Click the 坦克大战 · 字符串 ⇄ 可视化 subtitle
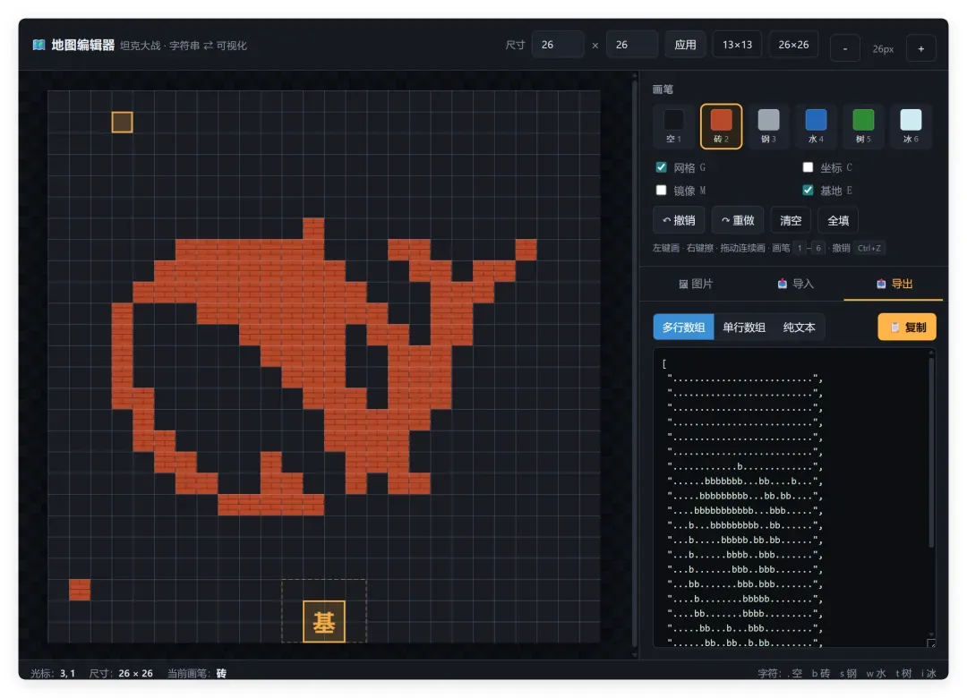 184,46
